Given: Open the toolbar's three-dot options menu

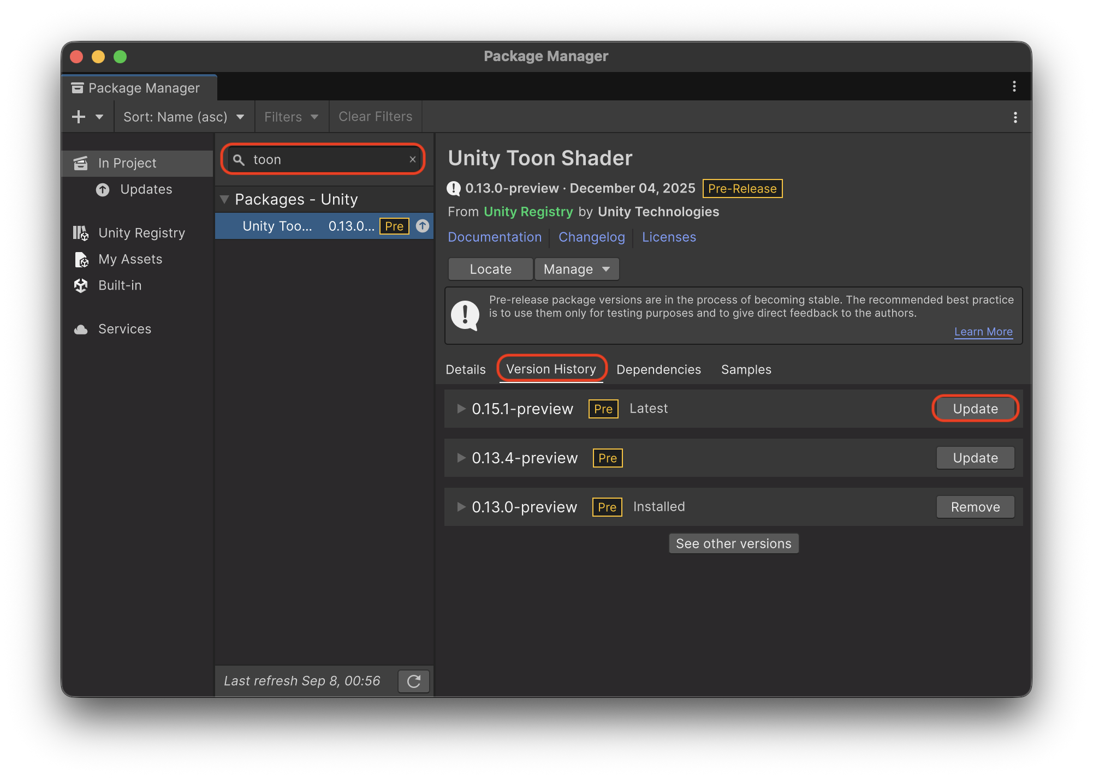Looking at the screenshot, I should [1015, 117].
